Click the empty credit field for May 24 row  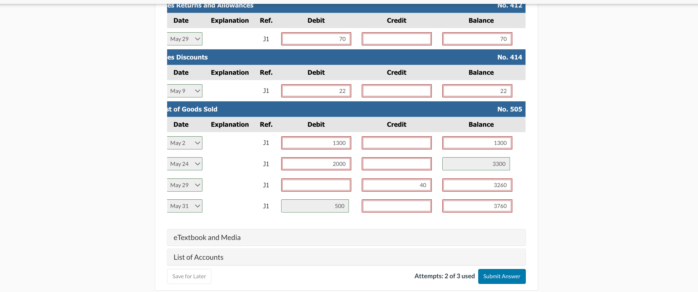[x=397, y=164]
